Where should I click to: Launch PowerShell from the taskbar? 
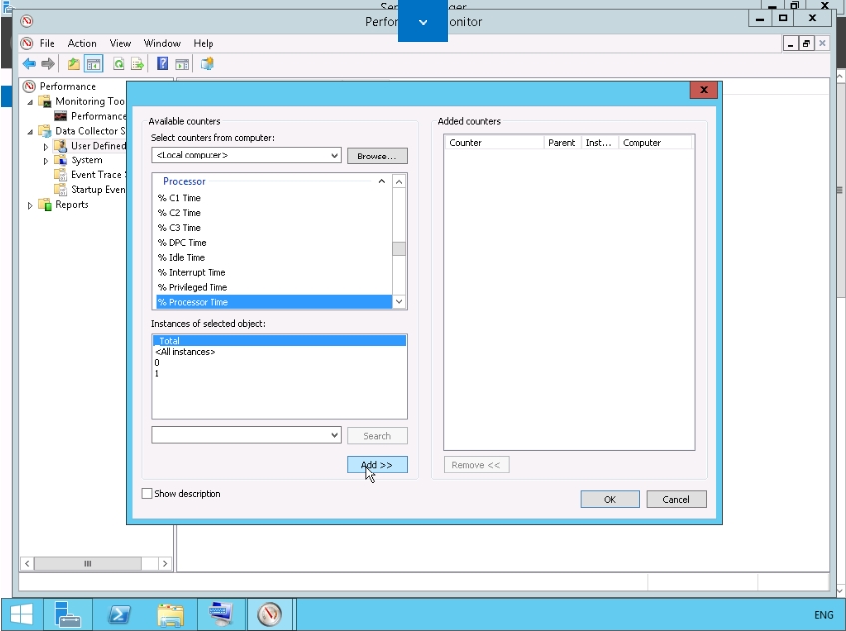coord(119,614)
